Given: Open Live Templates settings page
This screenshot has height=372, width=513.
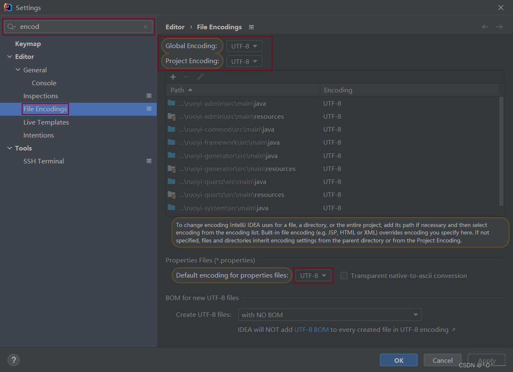Looking at the screenshot, I should tap(46, 122).
